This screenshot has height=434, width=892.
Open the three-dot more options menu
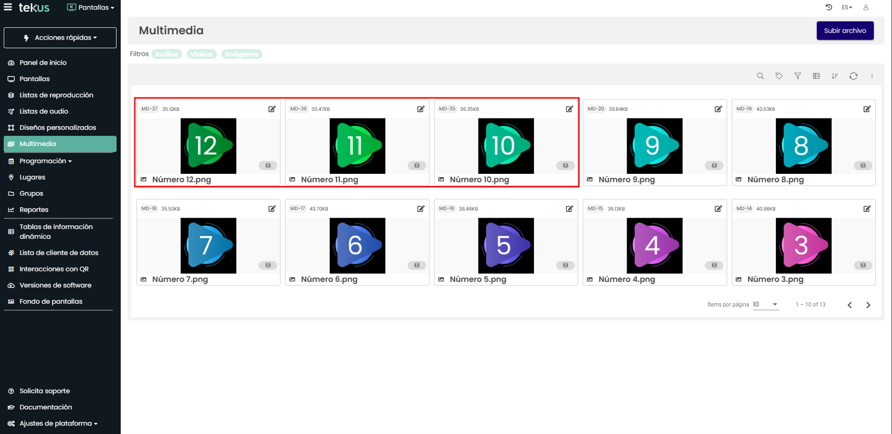point(872,76)
